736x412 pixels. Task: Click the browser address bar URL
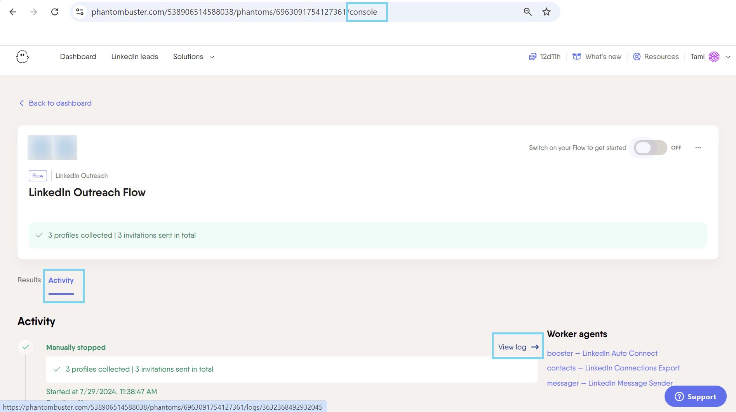tap(234, 12)
